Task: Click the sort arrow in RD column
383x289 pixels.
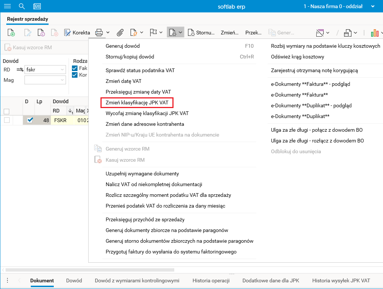Action: coord(70,111)
